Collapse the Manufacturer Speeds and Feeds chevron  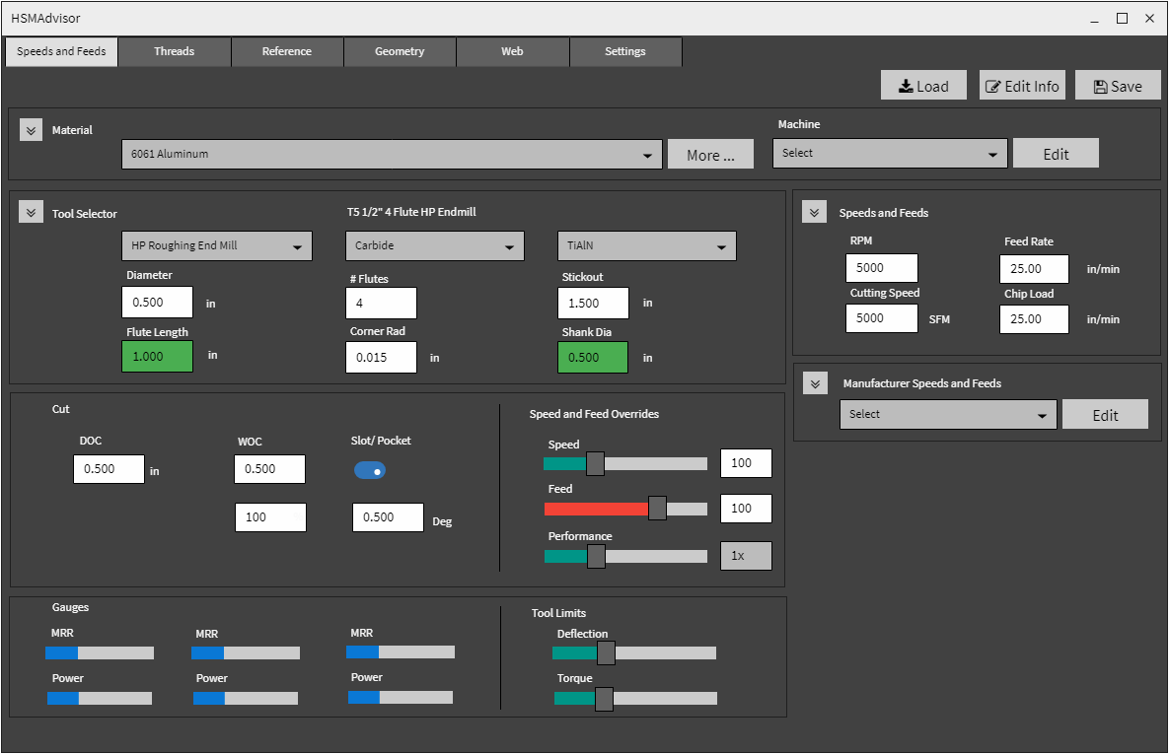[x=815, y=382]
